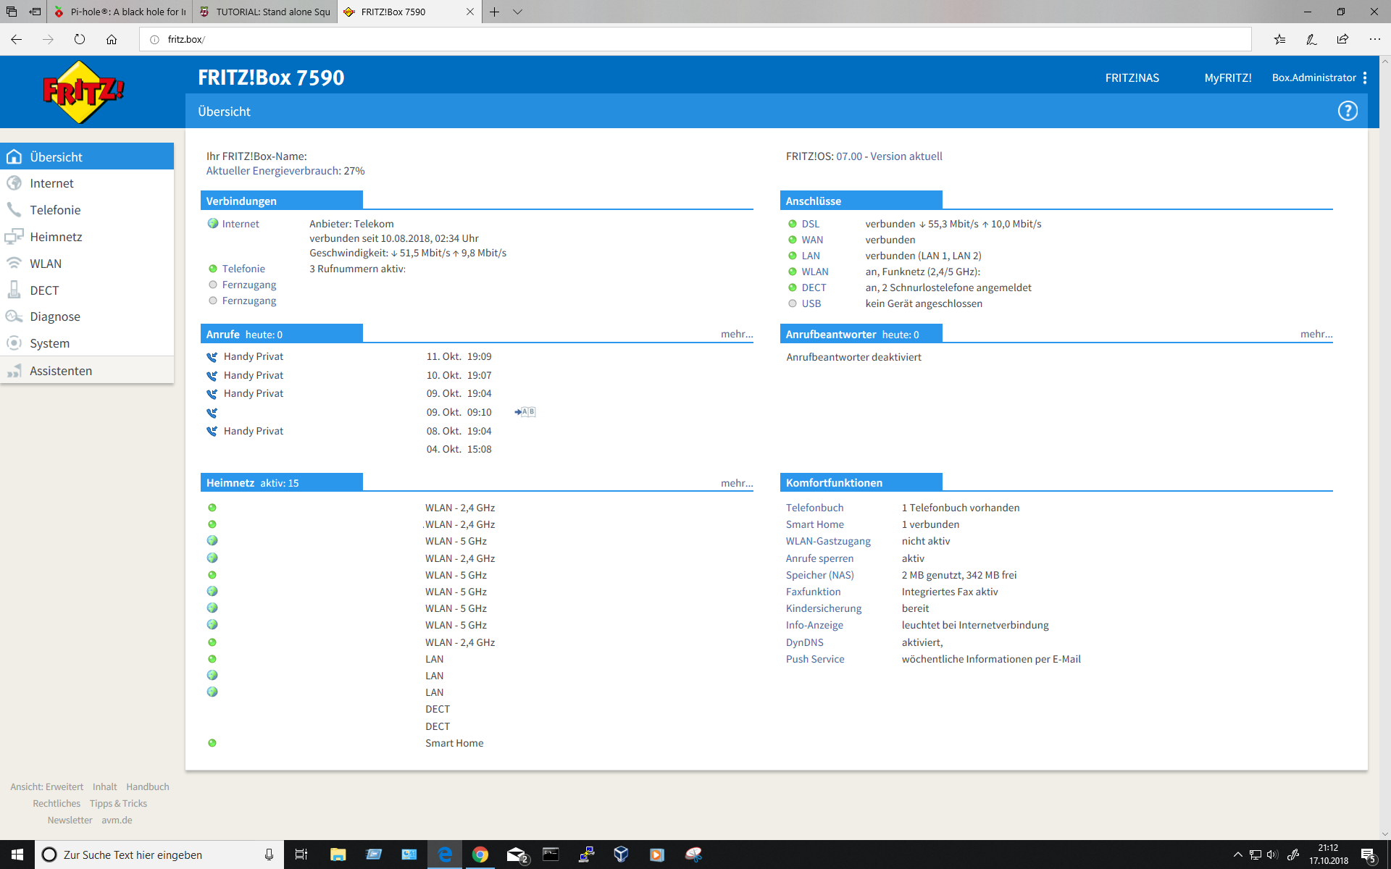Click the browser home button
The image size is (1391, 869).
[112, 39]
